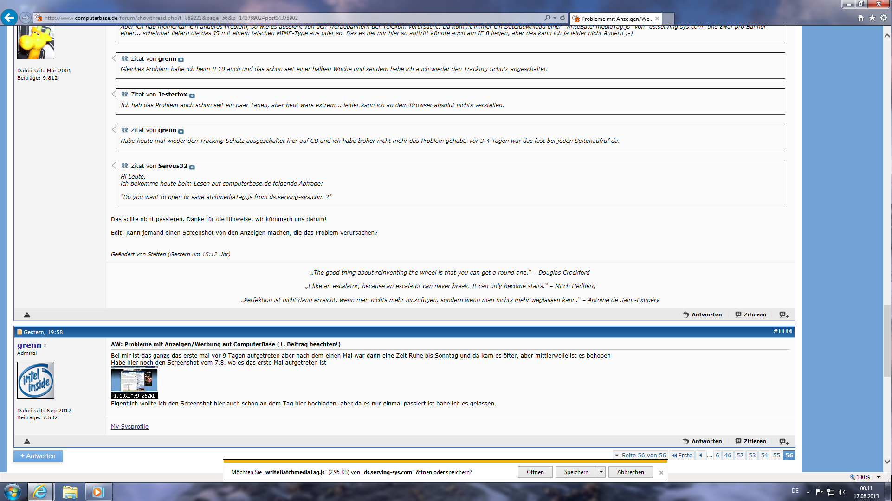
Task: Expand the Speichern dropdown arrow
Action: pyautogui.click(x=601, y=472)
